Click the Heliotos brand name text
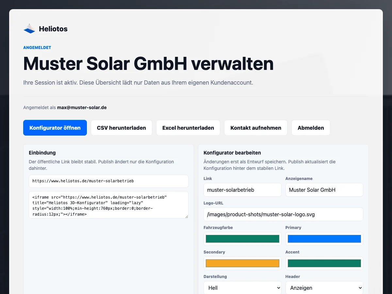The image size is (392, 294). click(x=53, y=29)
